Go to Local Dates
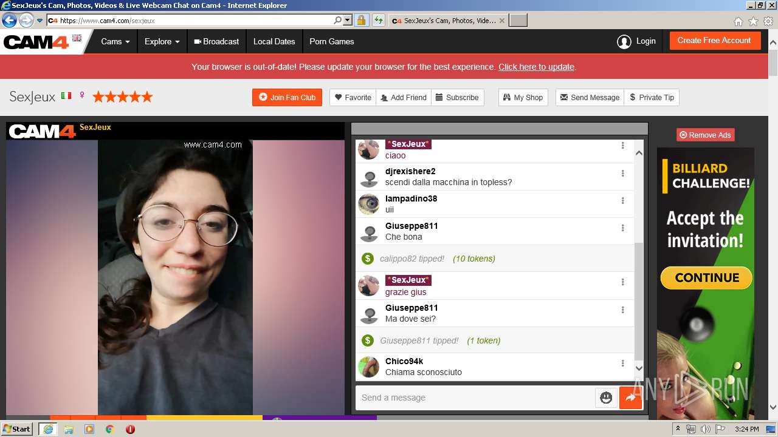This screenshot has width=778, height=437. pos(274,41)
